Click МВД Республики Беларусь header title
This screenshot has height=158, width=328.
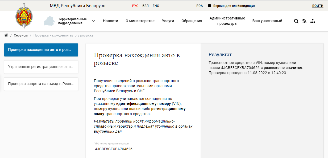pyautogui.click(x=77, y=6)
